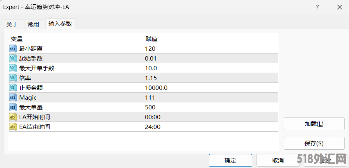Click the 倍率 value 1.15
The height and width of the screenshot is (168, 349).
[x=151, y=78]
